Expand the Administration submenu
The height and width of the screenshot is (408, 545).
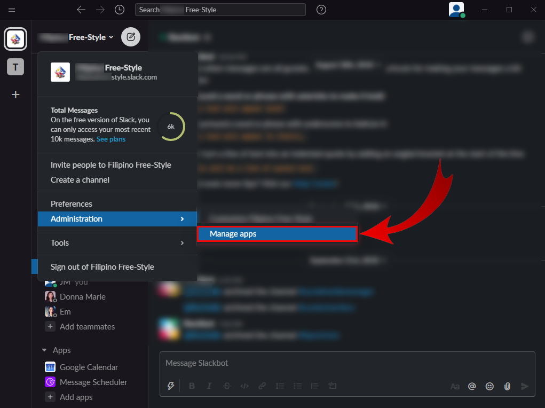click(117, 219)
